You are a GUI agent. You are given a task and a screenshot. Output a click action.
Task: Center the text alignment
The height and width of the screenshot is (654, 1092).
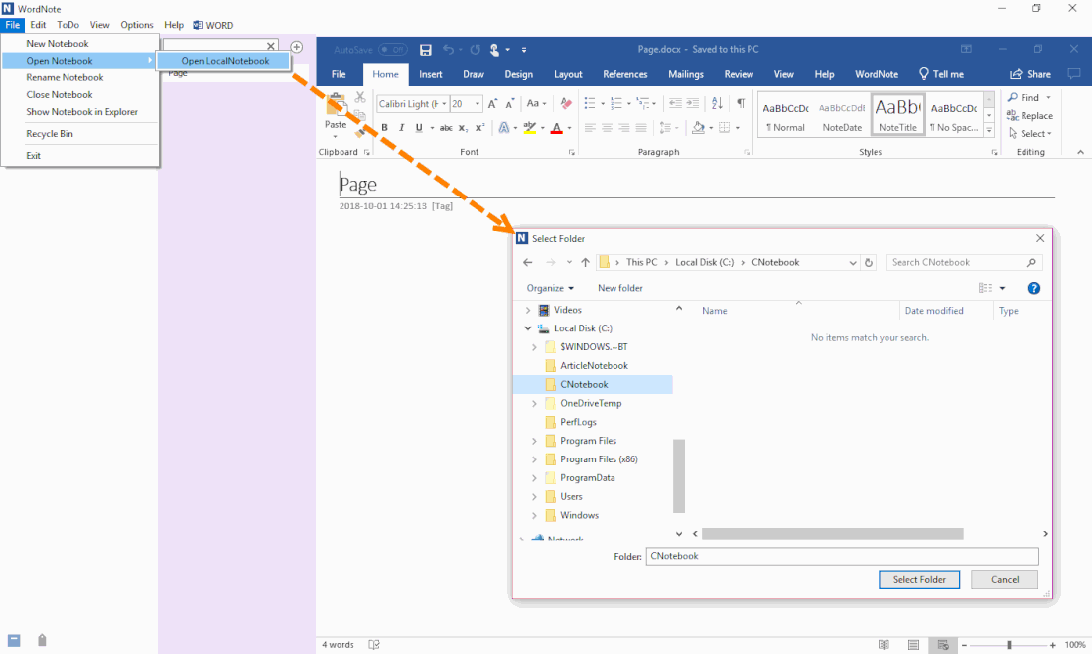pos(608,127)
